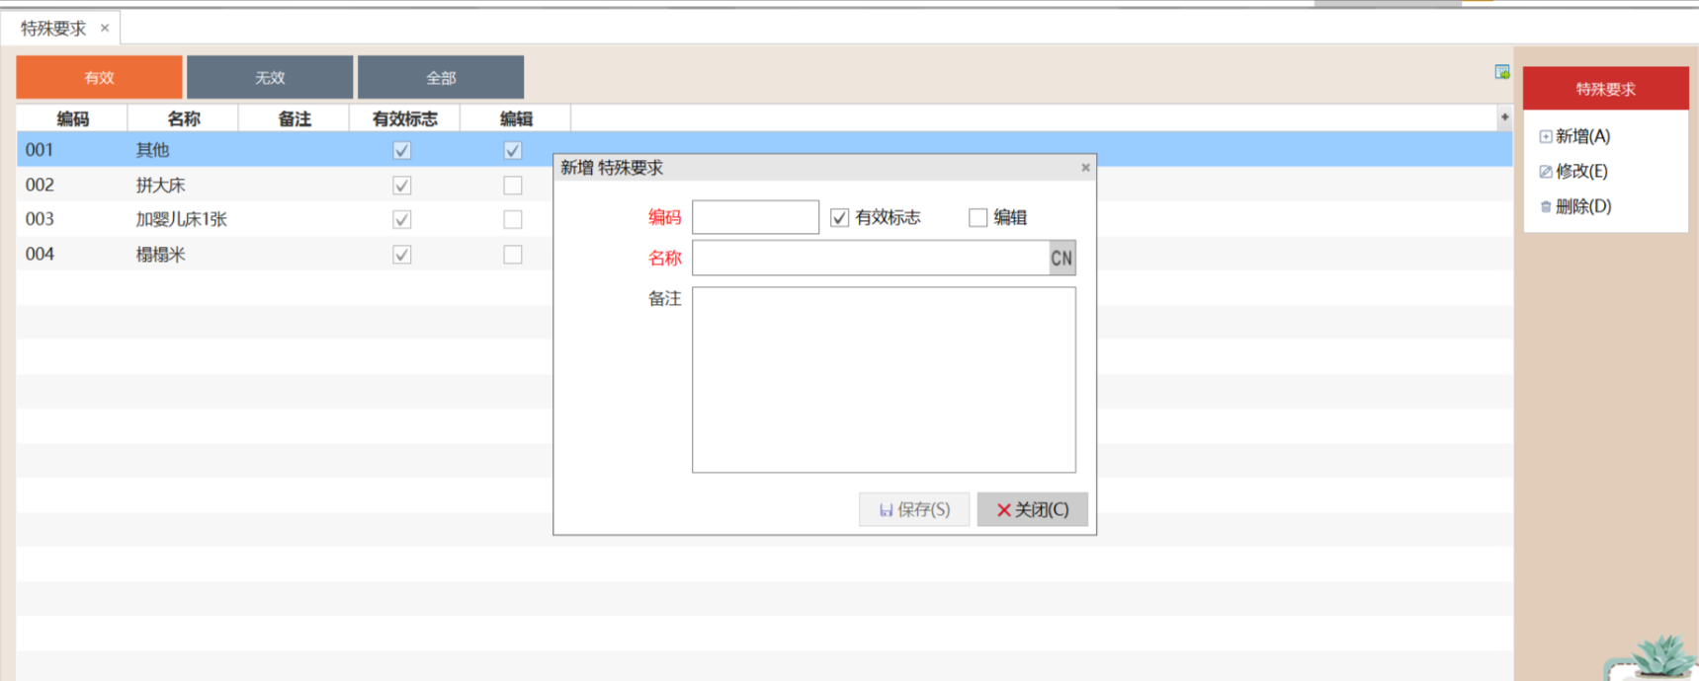
Task: Toggle 有效标志 checkbox for row 003
Action: point(402,219)
